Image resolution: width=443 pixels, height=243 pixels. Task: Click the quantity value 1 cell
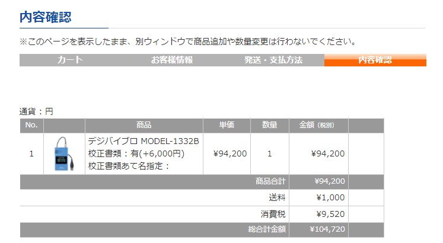coord(269,154)
